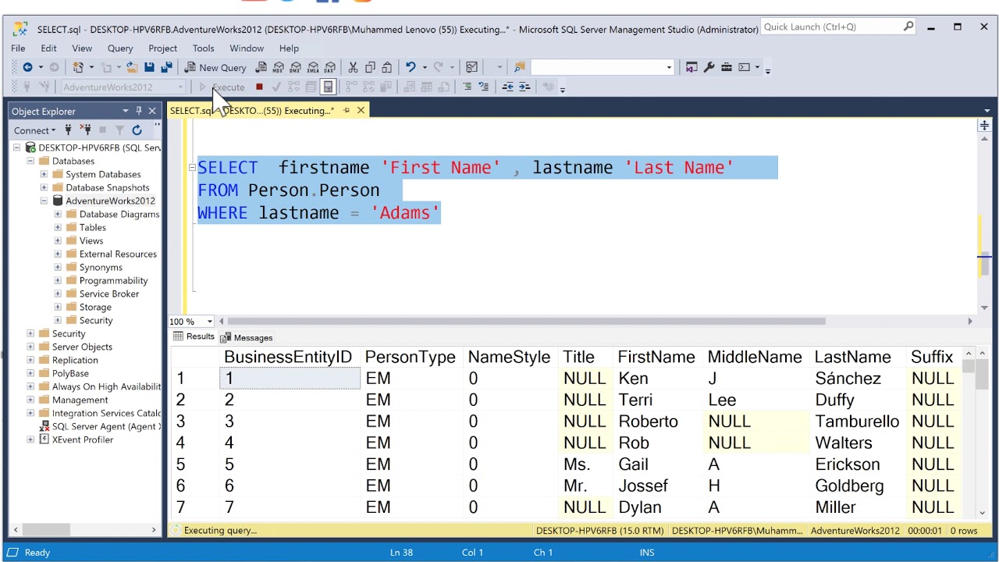Click the Copy icon in toolbar
Image resolution: width=999 pixels, height=562 pixels.
[x=370, y=67]
